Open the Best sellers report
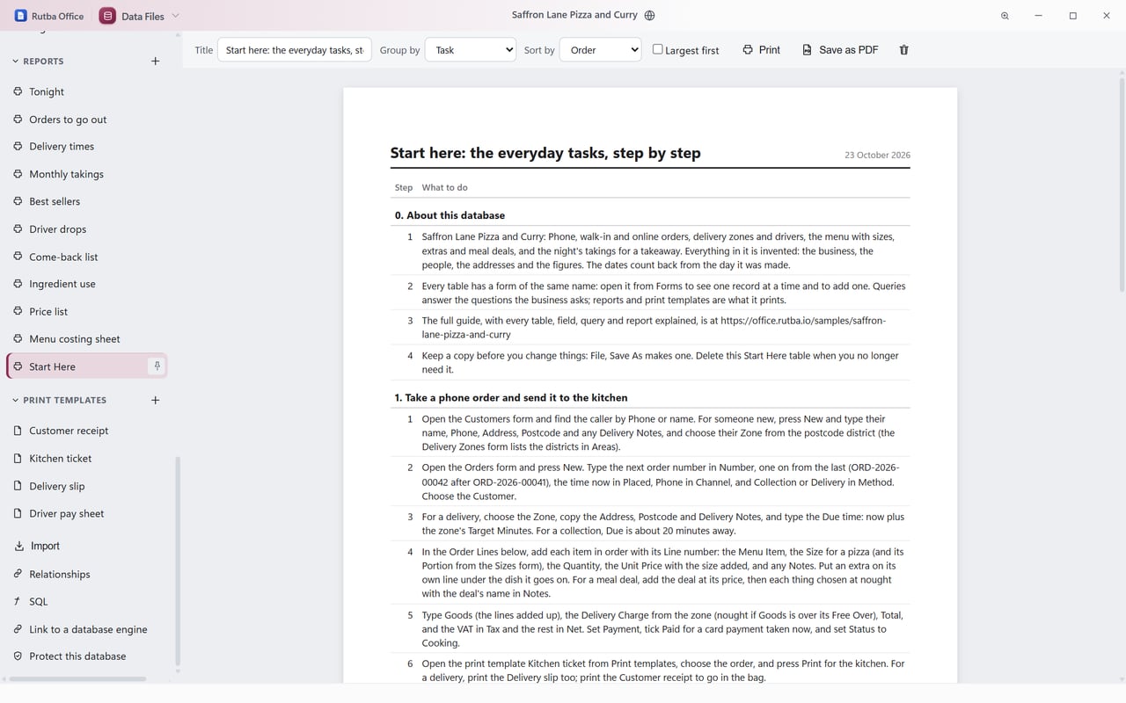This screenshot has height=703, width=1126. click(86, 201)
